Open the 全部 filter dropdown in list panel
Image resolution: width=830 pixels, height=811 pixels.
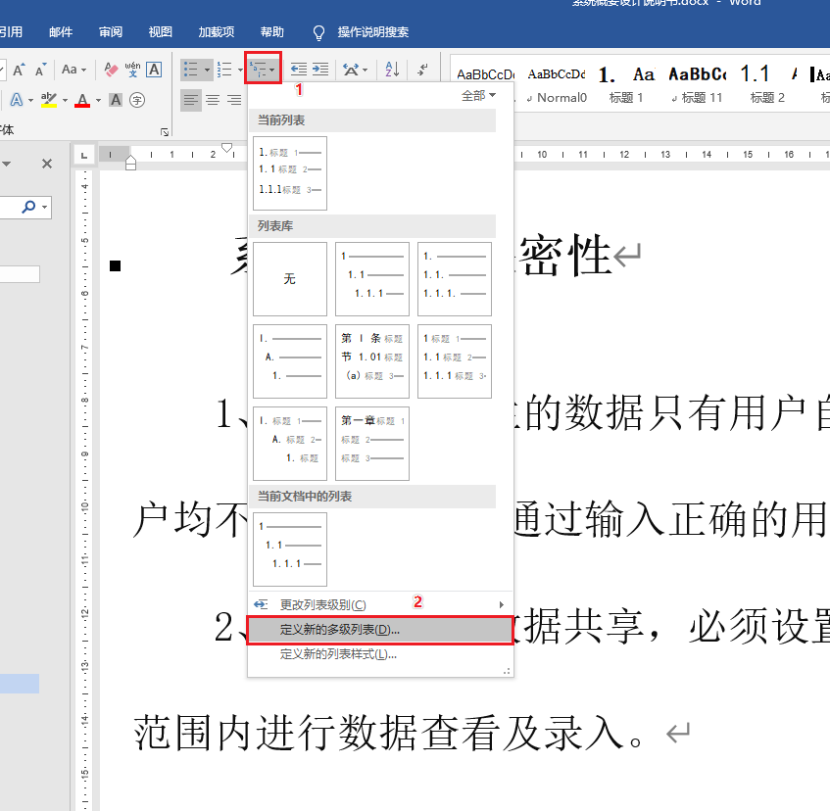coord(478,96)
